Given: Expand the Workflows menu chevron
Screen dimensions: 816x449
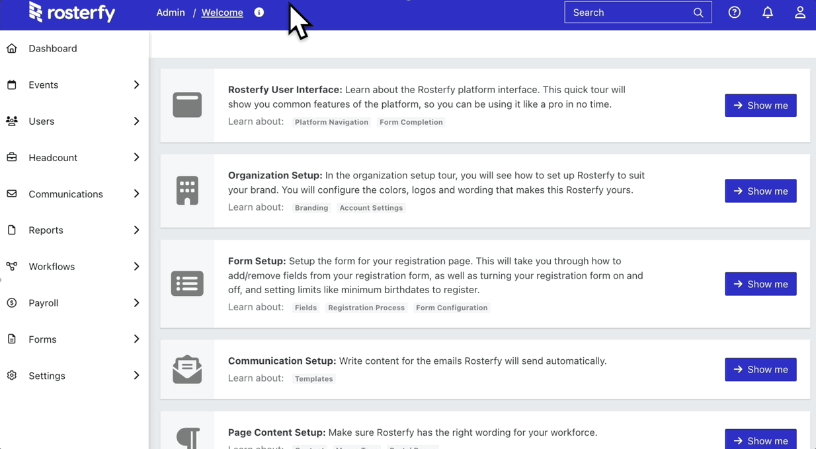Looking at the screenshot, I should coord(136,266).
